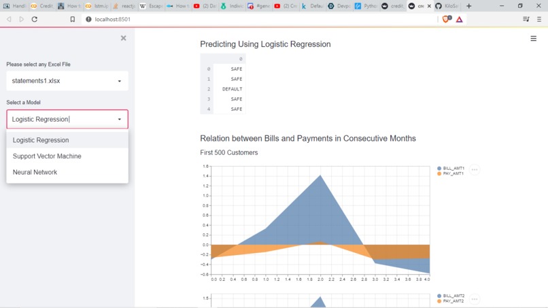The height and width of the screenshot is (308, 548).
Task: Choose Logistic Regression from model list
Action: pyautogui.click(x=67, y=140)
